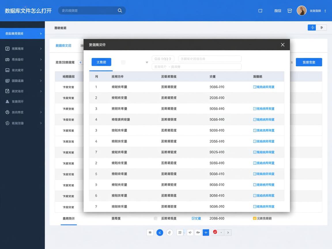The width and height of the screenshot is (332, 249).
Task: Click the blue action link in dialog row 1
Action: pos(264,87)
